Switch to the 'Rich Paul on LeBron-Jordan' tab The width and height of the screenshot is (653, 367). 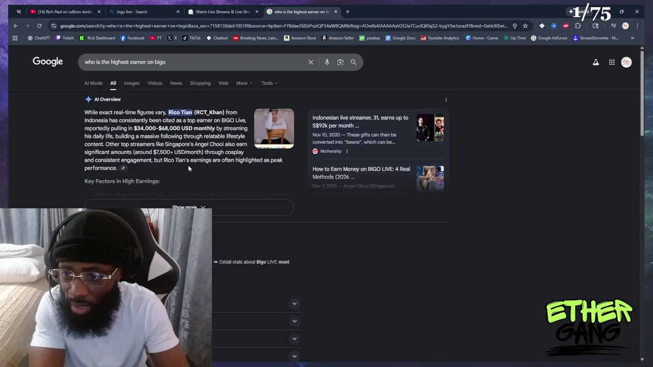click(x=65, y=12)
